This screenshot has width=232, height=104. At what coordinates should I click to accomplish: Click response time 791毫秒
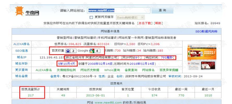click(x=166, y=57)
